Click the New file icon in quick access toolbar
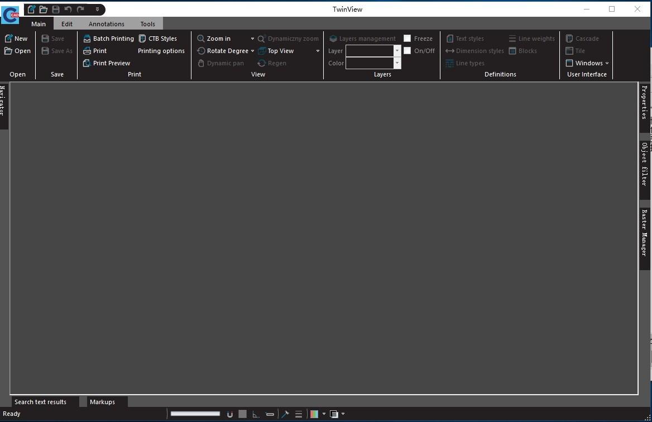 pyautogui.click(x=31, y=9)
